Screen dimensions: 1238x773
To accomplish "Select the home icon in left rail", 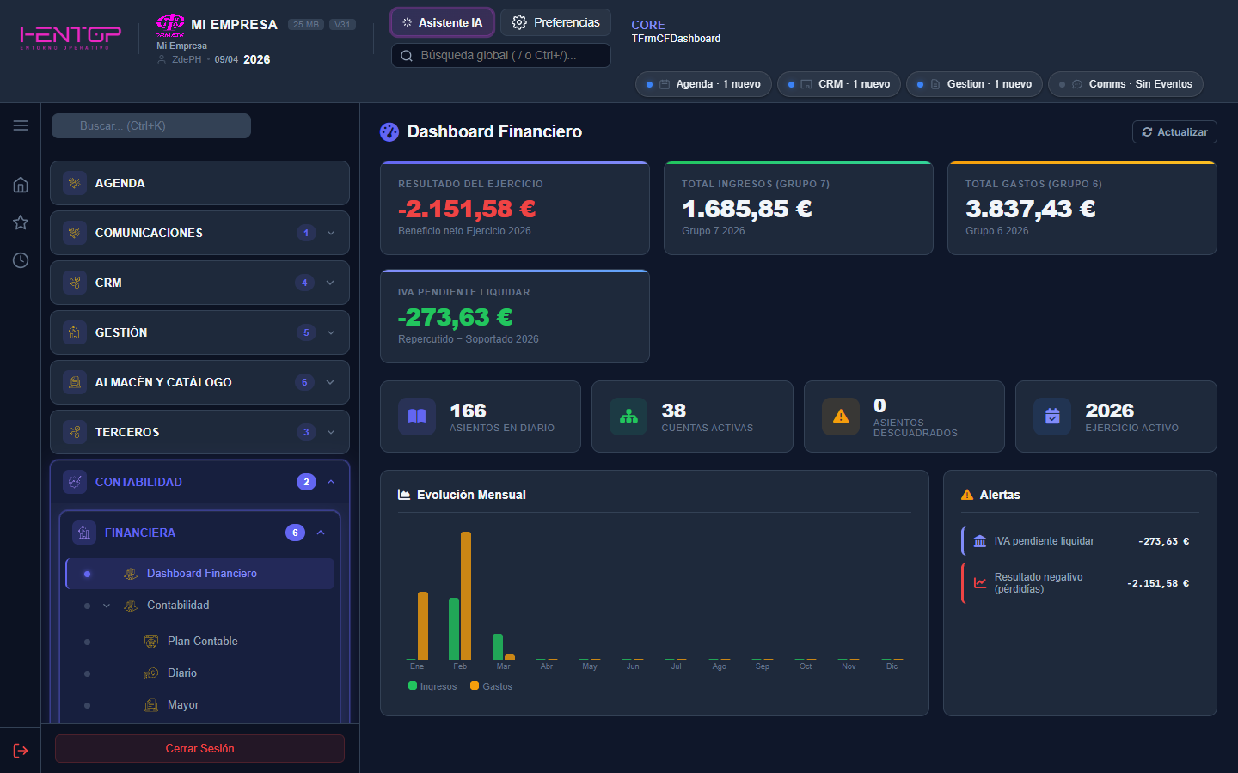I will point(20,184).
